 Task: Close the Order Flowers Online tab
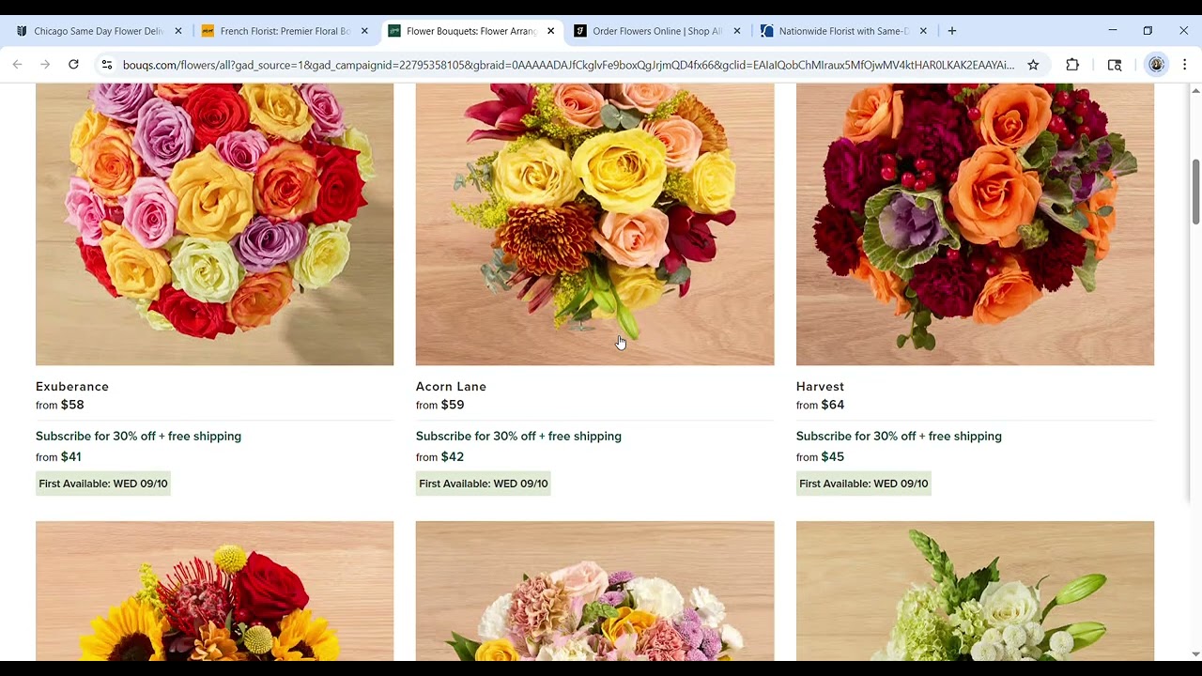[x=736, y=31]
